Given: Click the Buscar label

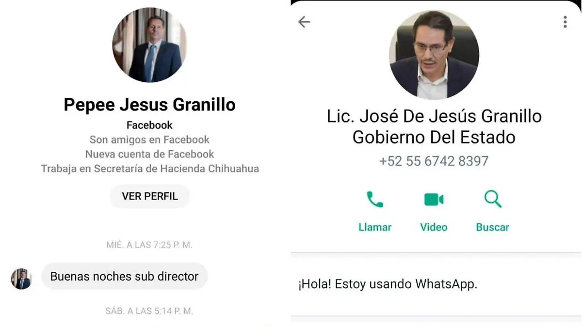Looking at the screenshot, I should (x=493, y=227).
